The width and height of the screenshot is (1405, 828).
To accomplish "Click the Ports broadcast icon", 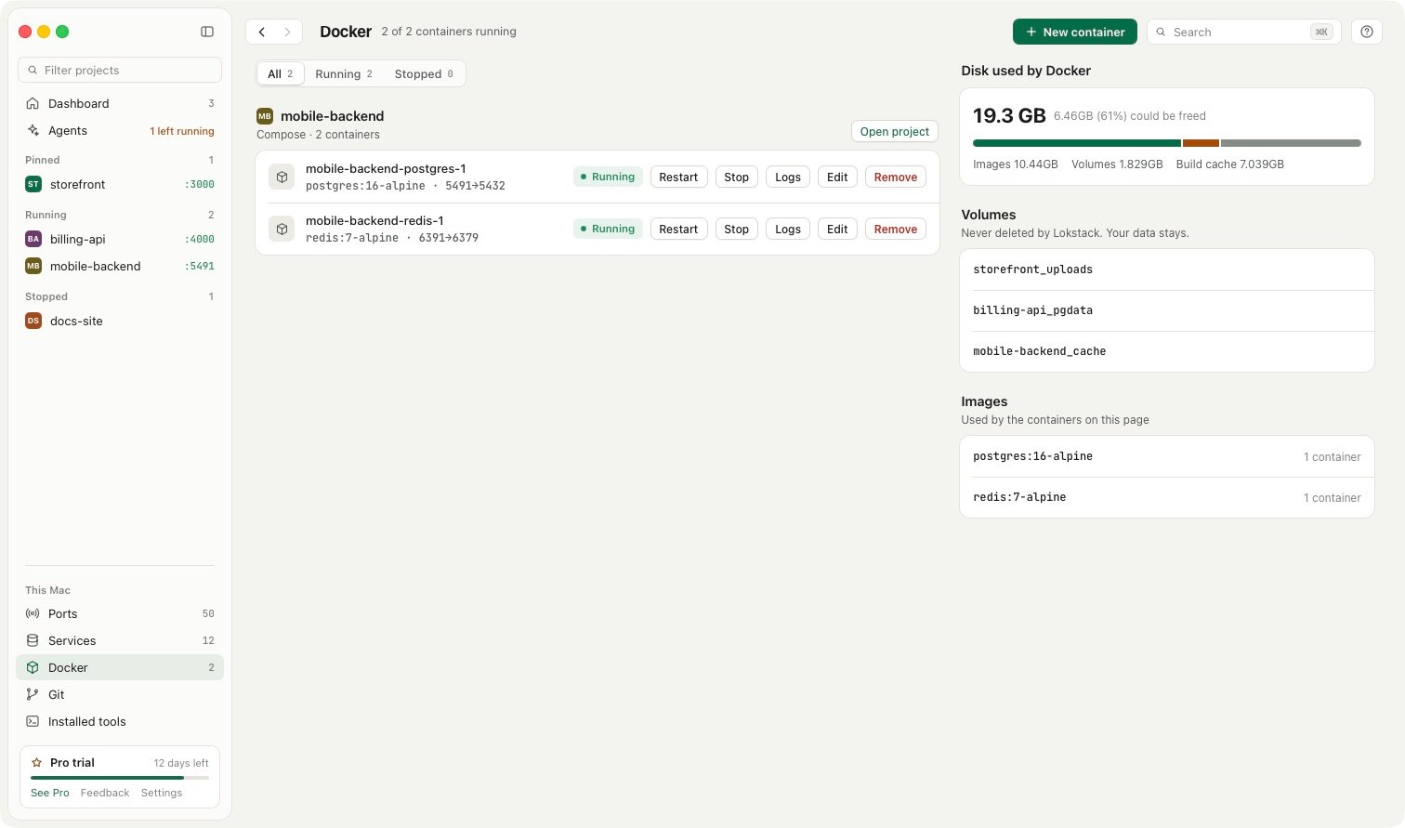I will [33, 613].
